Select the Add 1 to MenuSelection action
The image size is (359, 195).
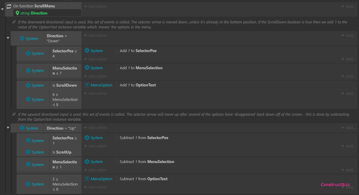click(141, 68)
